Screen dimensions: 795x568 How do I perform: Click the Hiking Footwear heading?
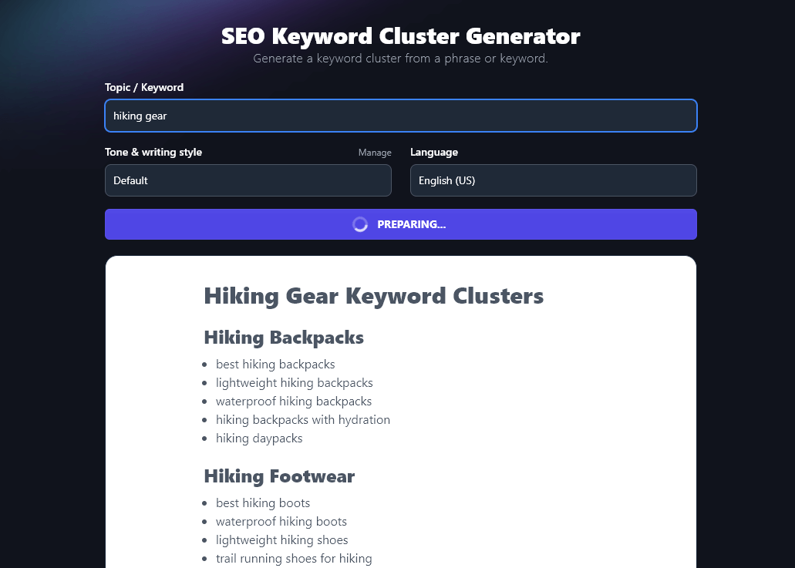tap(279, 476)
